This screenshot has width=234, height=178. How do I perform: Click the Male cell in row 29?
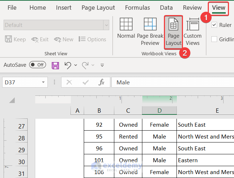(159, 148)
